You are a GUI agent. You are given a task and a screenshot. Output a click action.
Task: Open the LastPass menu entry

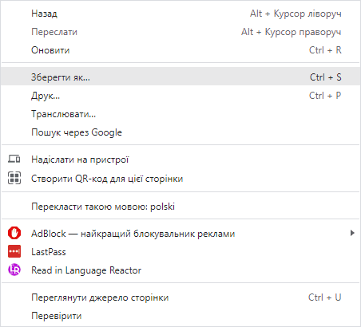tap(180, 252)
